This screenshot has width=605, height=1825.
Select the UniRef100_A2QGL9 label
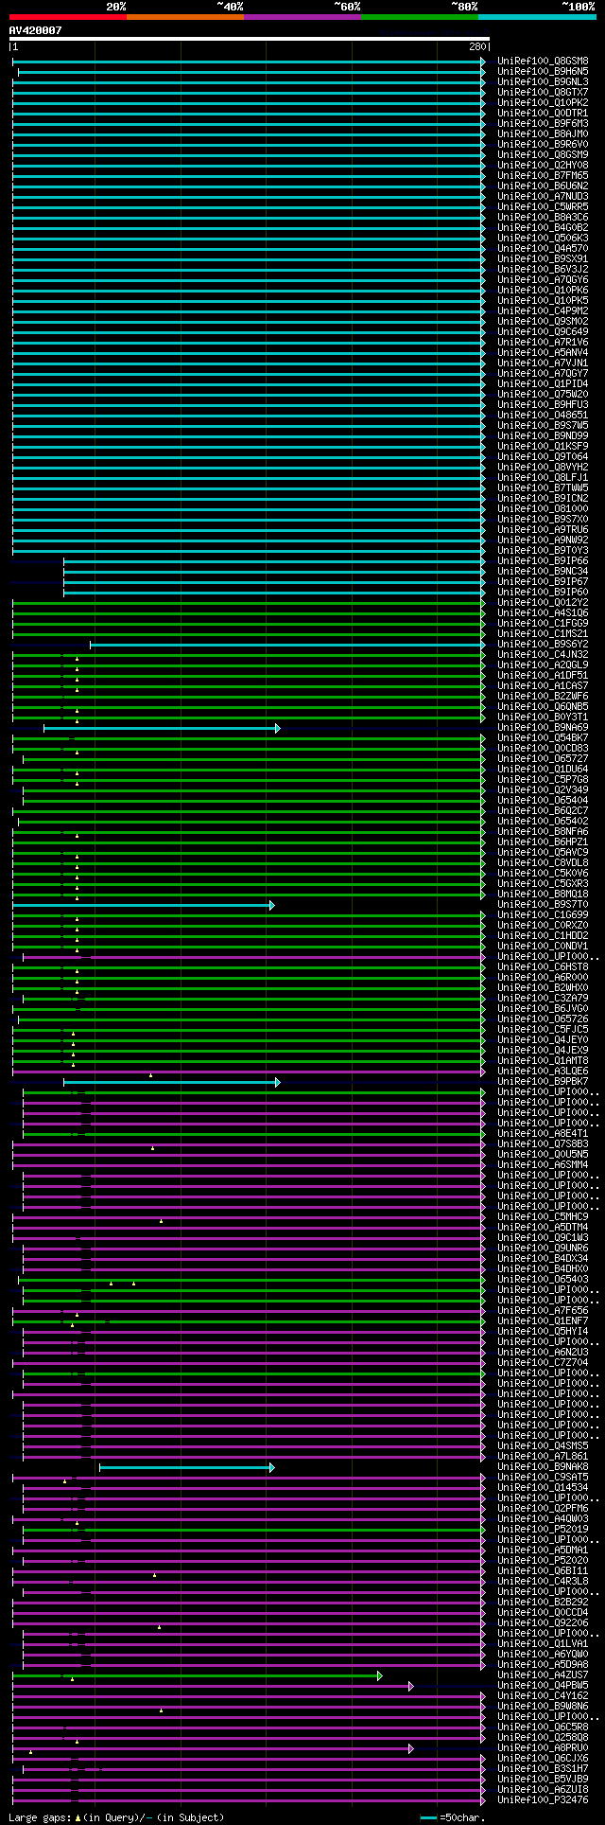click(x=543, y=664)
